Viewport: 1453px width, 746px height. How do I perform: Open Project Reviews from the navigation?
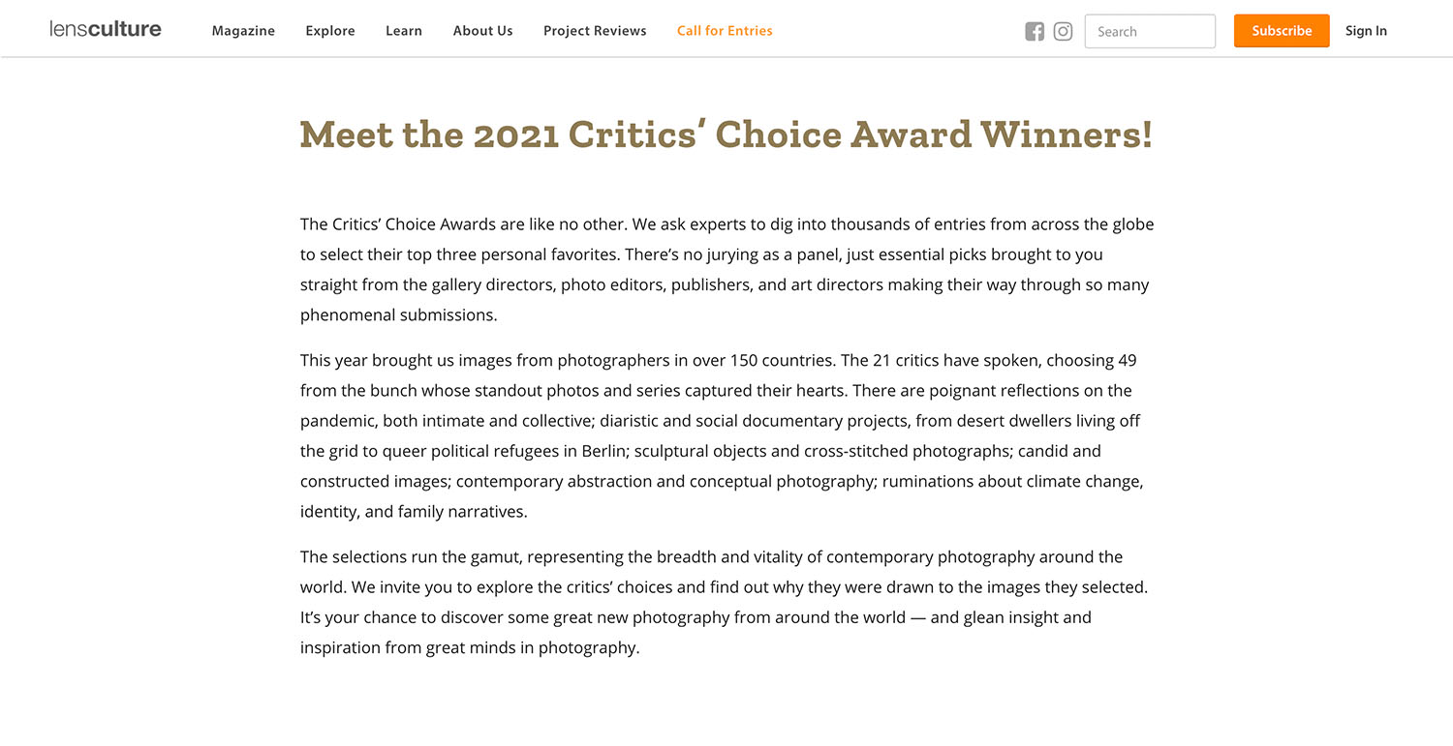595,31
